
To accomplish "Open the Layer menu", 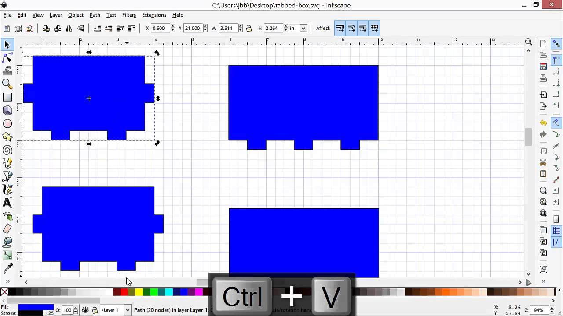I will click(x=55, y=15).
